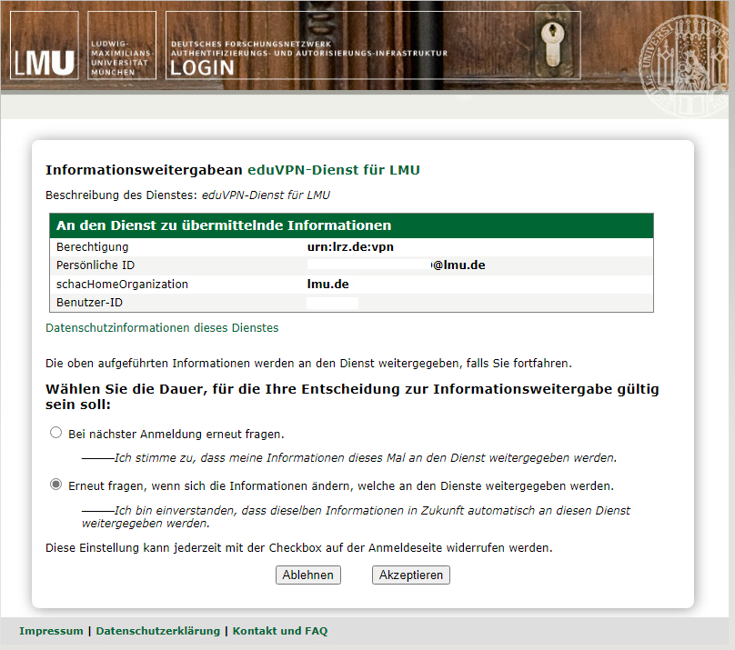Screen dimensions: 735x650
Task: Open 'Datenschutzinformationen dieses Dienstes' link
Action: coord(162,328)
